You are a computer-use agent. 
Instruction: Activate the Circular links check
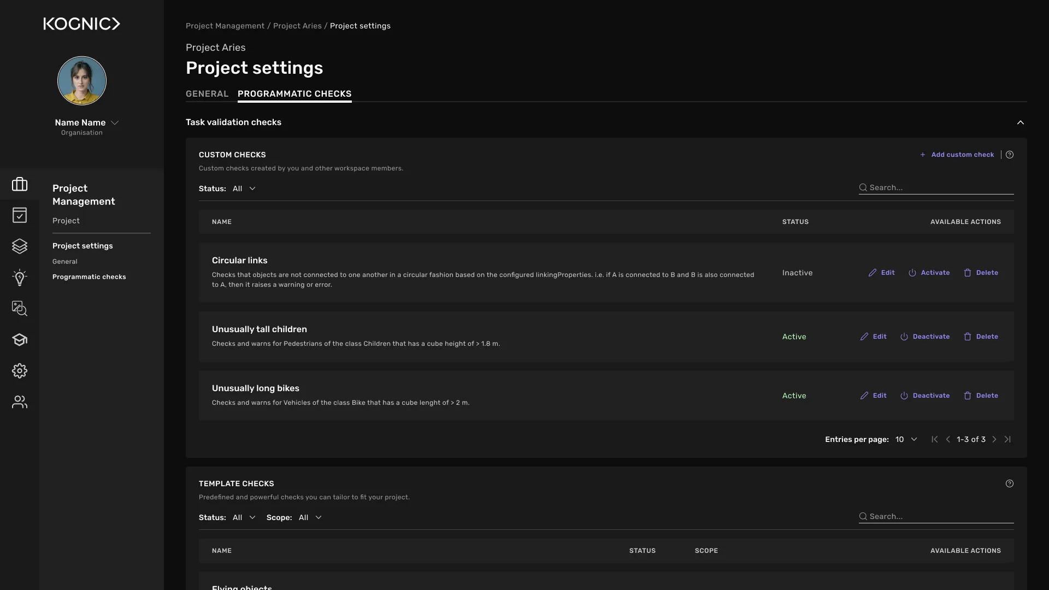point(929,273)
